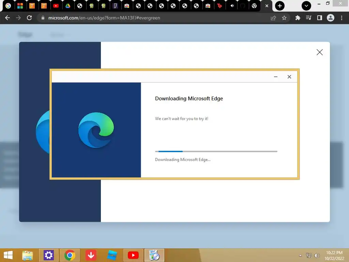Open the tab search dropdown arrow
Viewport: 349px width, 262px height.
point(306,6)
